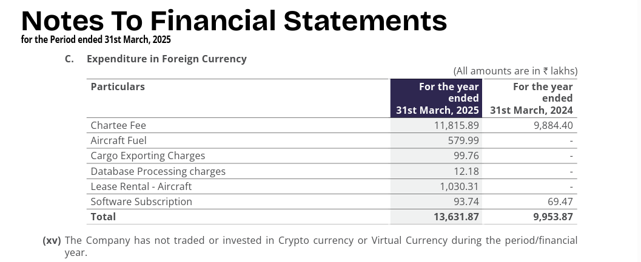
Task: Click the amounts in ₹ lakhs note
Action: [515, 71]
